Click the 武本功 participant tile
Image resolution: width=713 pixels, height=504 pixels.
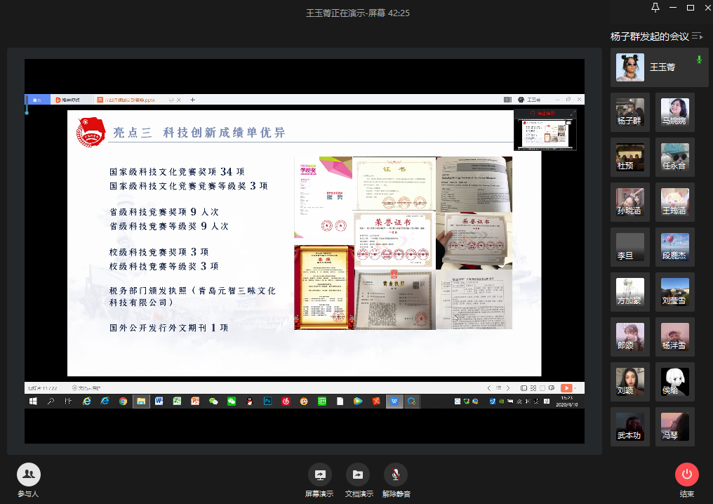click(x=630, y=427)
